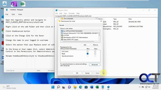Open the Excel desktop shortcut
161x90 pixels.
(23, 4)
